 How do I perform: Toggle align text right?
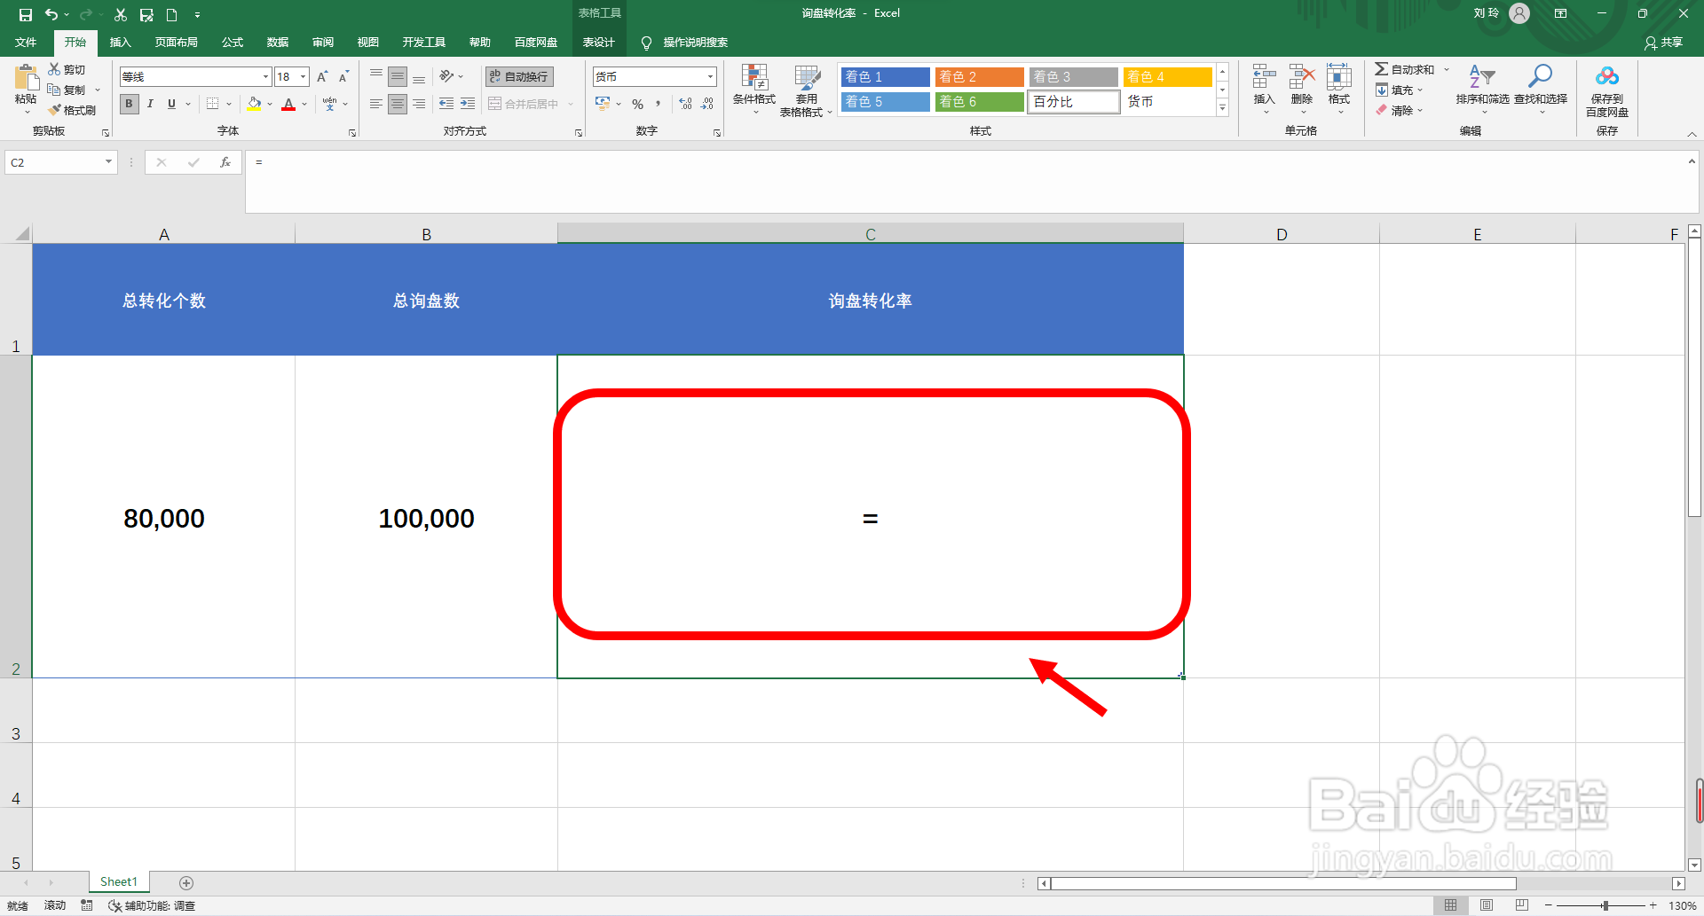419,104
